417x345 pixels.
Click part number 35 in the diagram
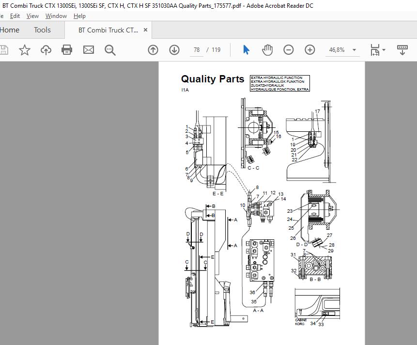click(254, 302)
